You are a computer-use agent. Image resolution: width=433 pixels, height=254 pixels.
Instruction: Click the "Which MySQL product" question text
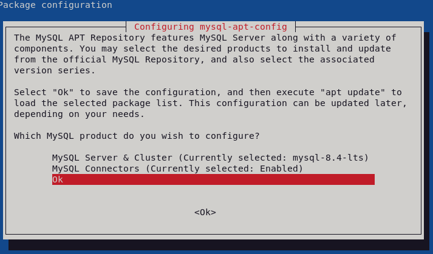point(137,136)
